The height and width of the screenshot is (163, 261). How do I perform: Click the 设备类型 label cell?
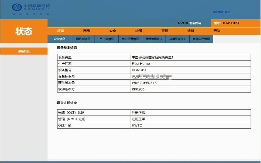(94, 57)
